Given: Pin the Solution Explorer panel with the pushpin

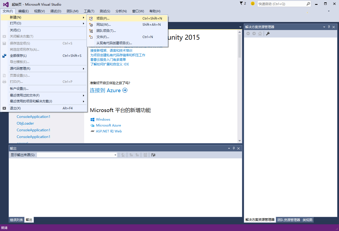Looking at the screenshot, I should pos(329,27).
